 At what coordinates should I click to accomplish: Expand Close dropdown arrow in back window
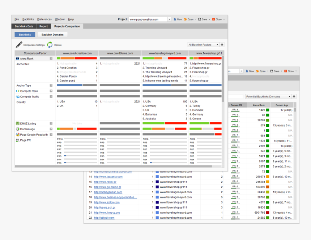pyautogui.click(x=296, y=71)
